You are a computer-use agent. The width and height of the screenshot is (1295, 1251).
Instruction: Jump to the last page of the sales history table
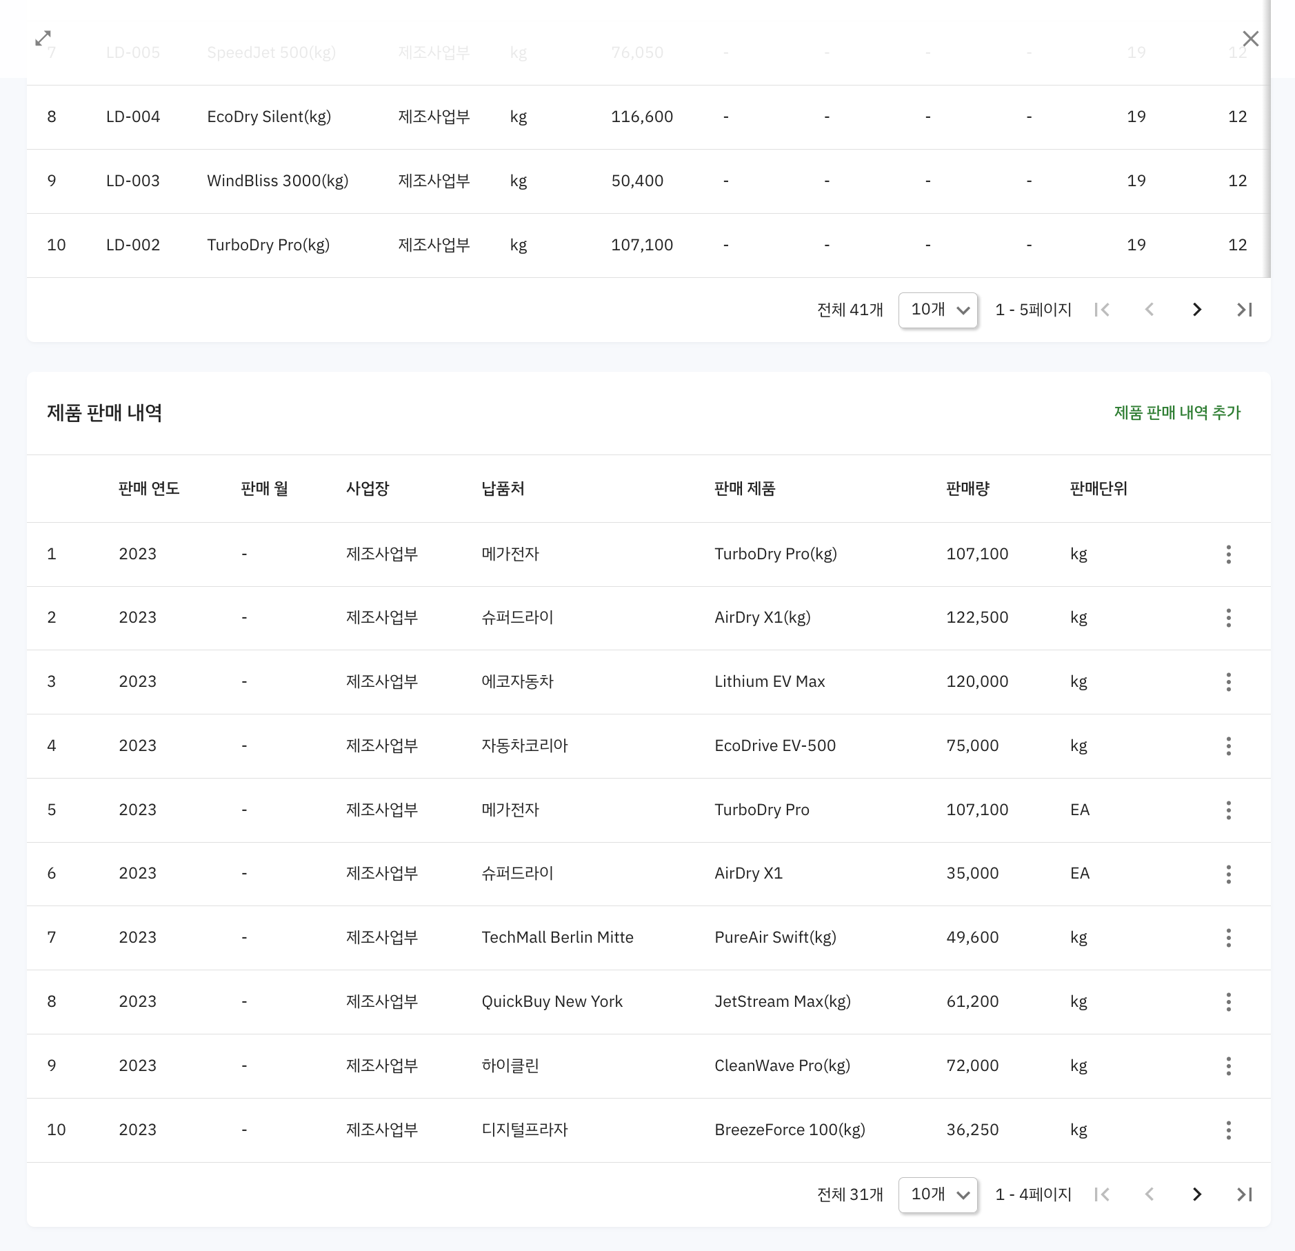point(1244,1194)
